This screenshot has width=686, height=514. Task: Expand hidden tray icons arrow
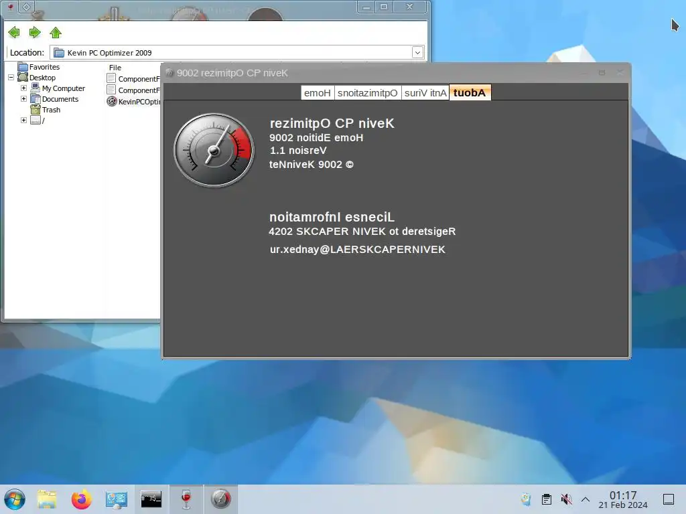[586, 499]
